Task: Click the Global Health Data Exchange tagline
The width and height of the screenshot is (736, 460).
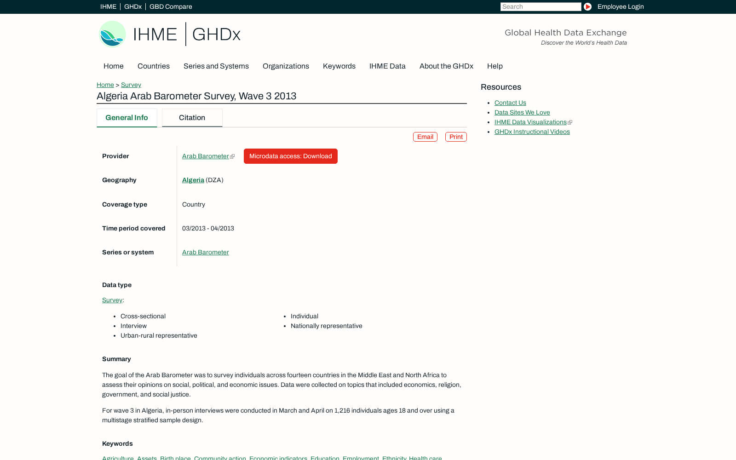Action: point(566,33)
